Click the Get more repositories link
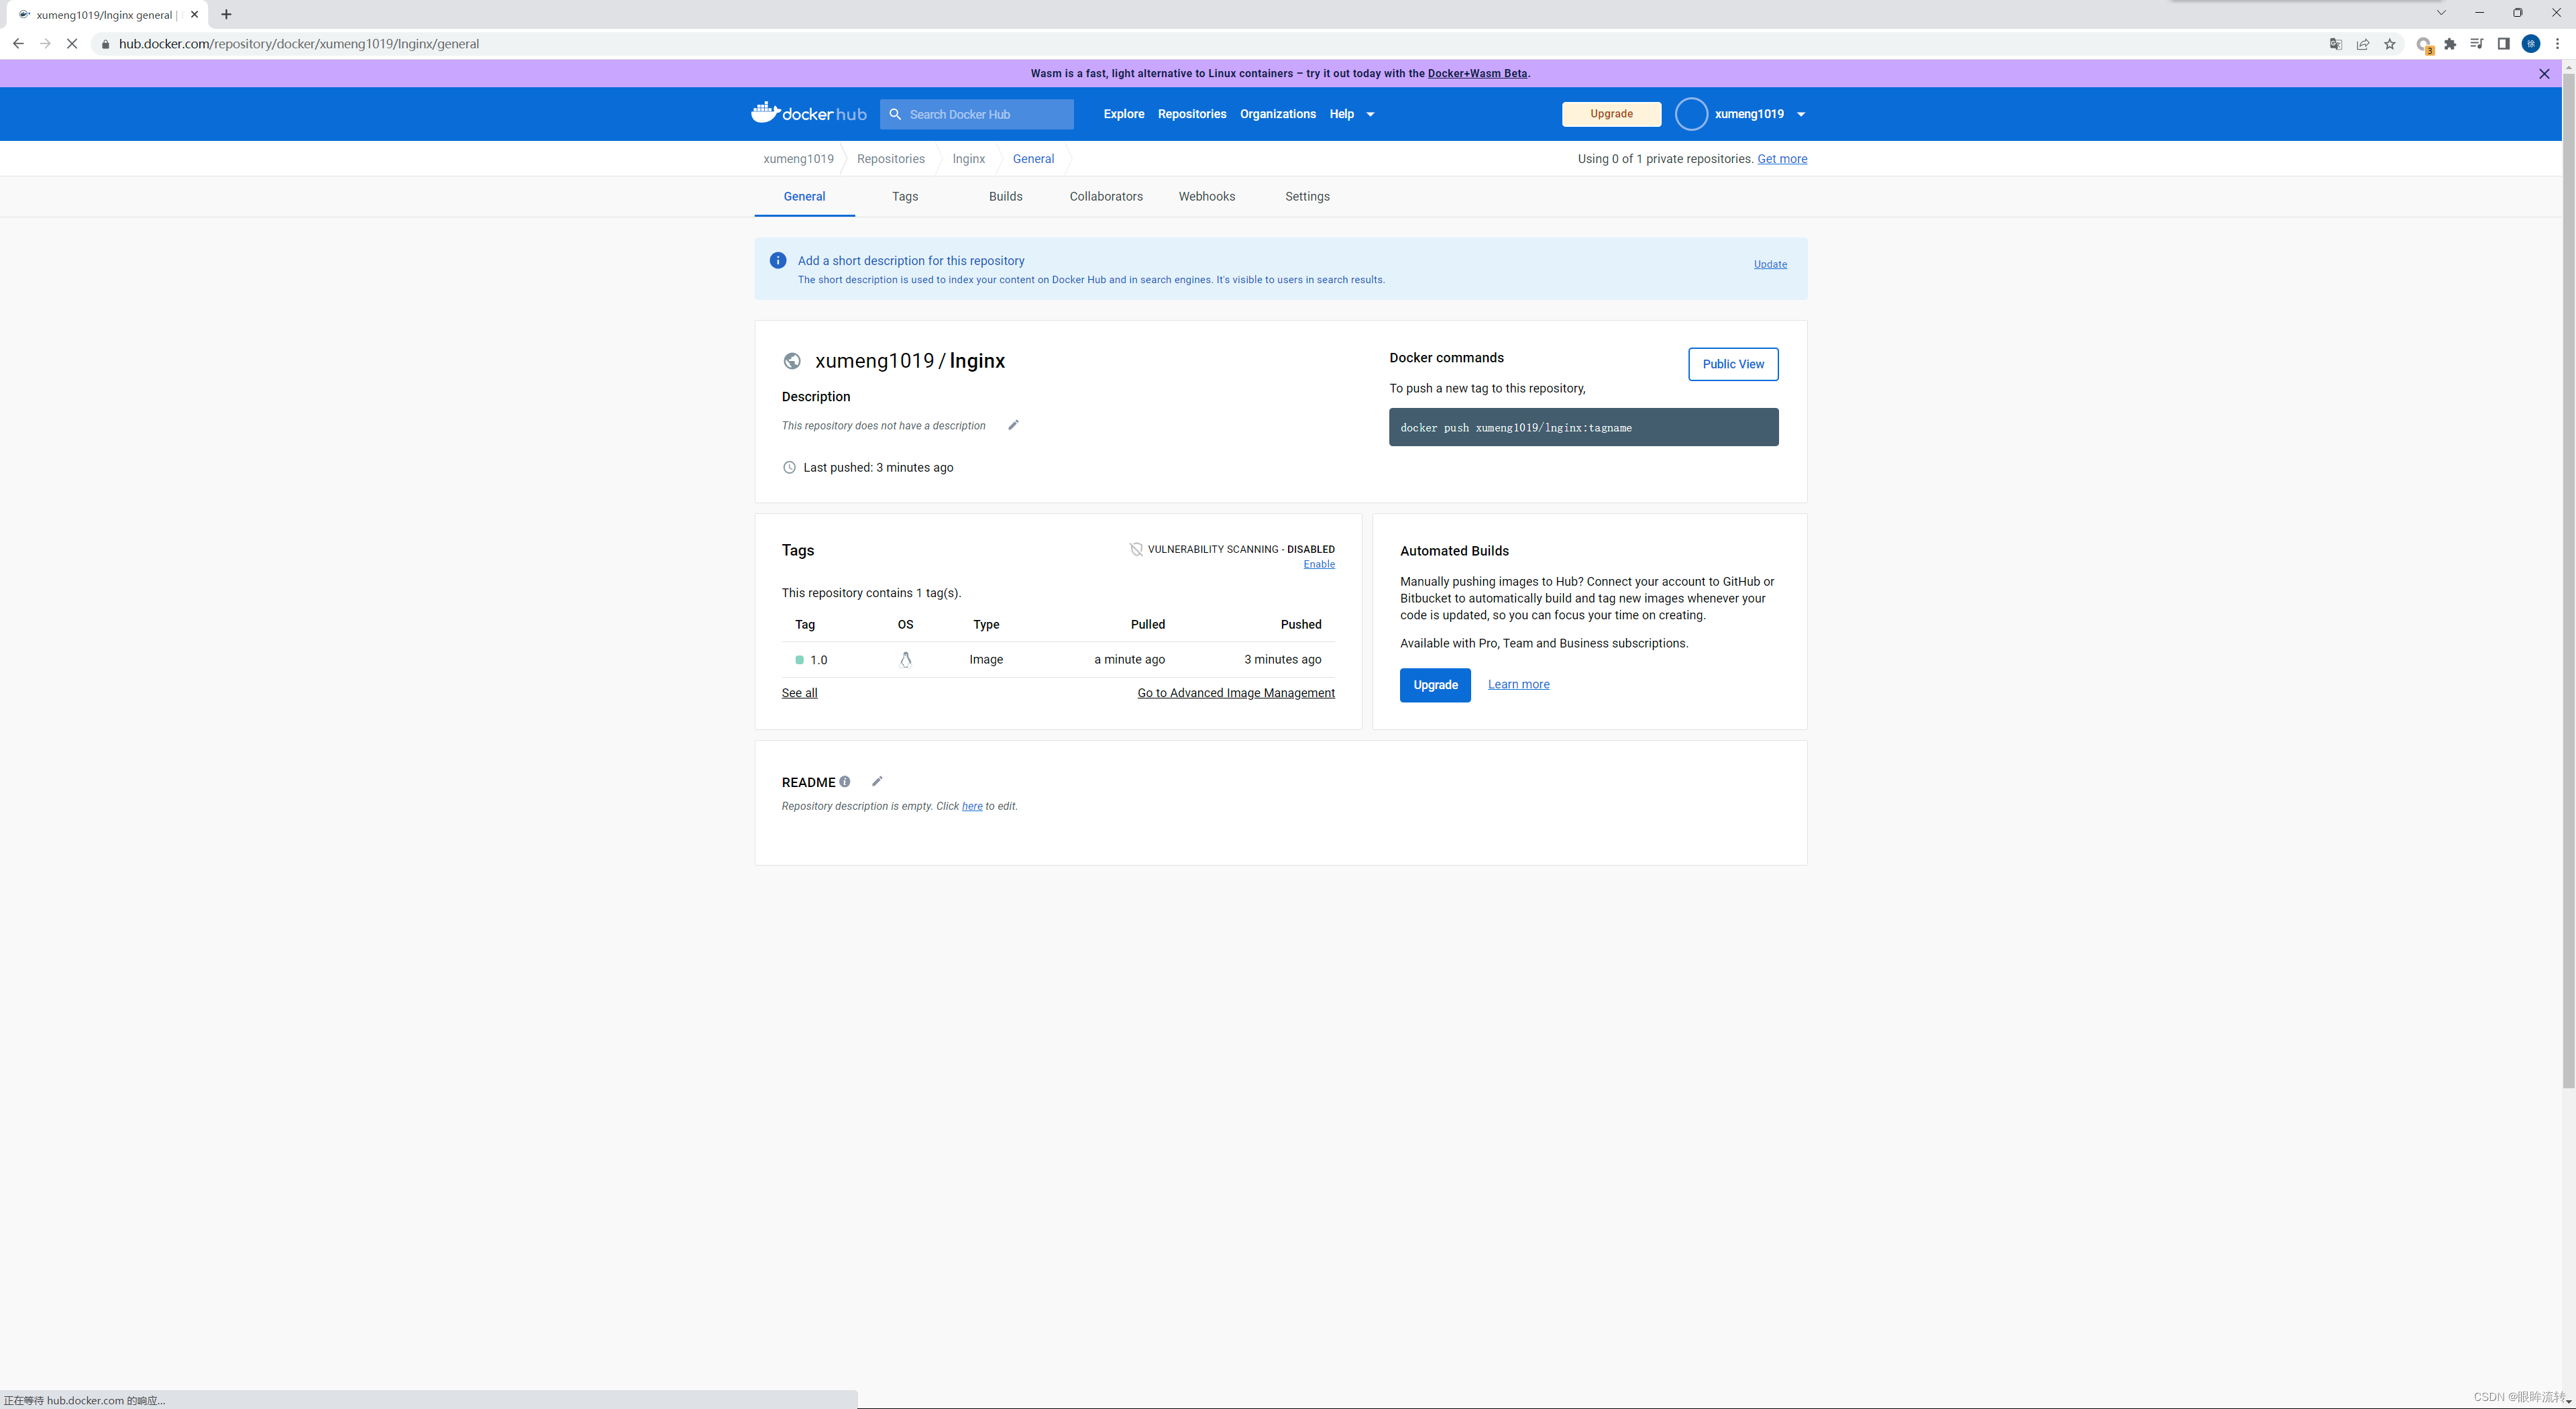This screenshot has width=2576, height=1409. point(1782,159)
